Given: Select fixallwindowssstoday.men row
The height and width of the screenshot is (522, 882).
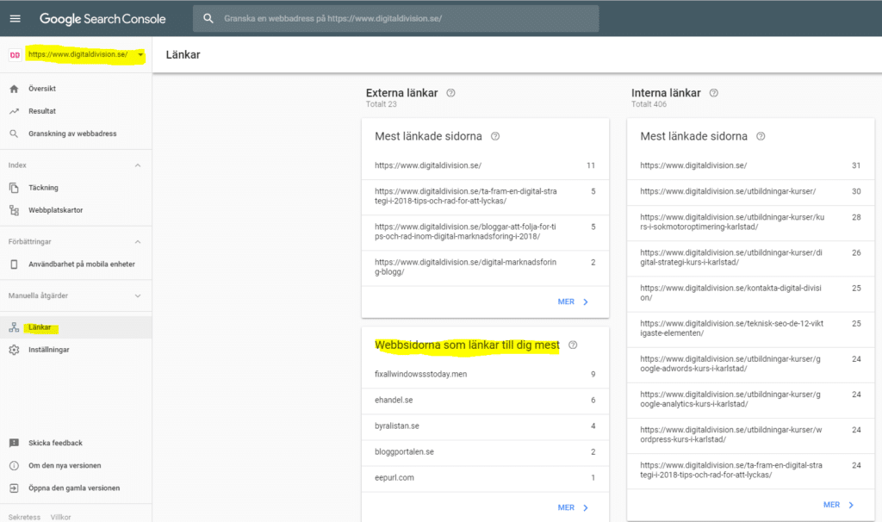Looking at the screenshot, I should [485, 374].
